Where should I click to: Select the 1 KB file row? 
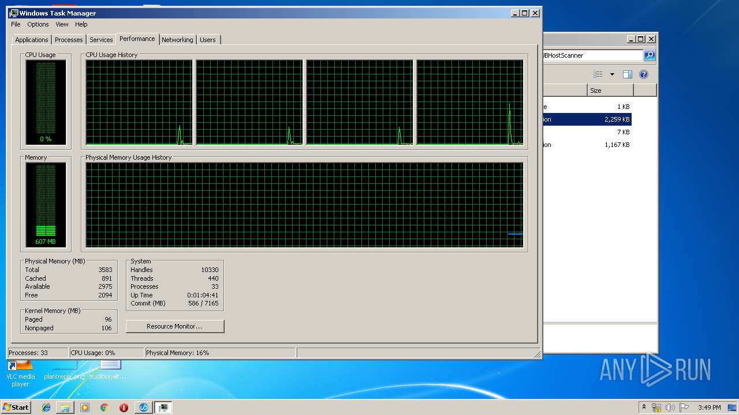(x=587, y=107)
